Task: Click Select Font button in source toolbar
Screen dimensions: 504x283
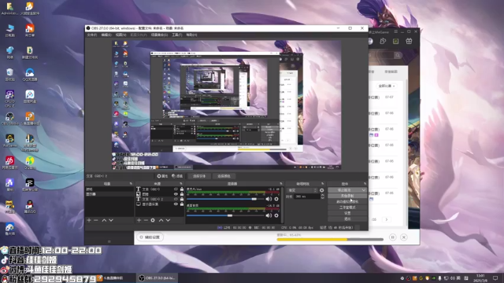Action: coord(199,176)
